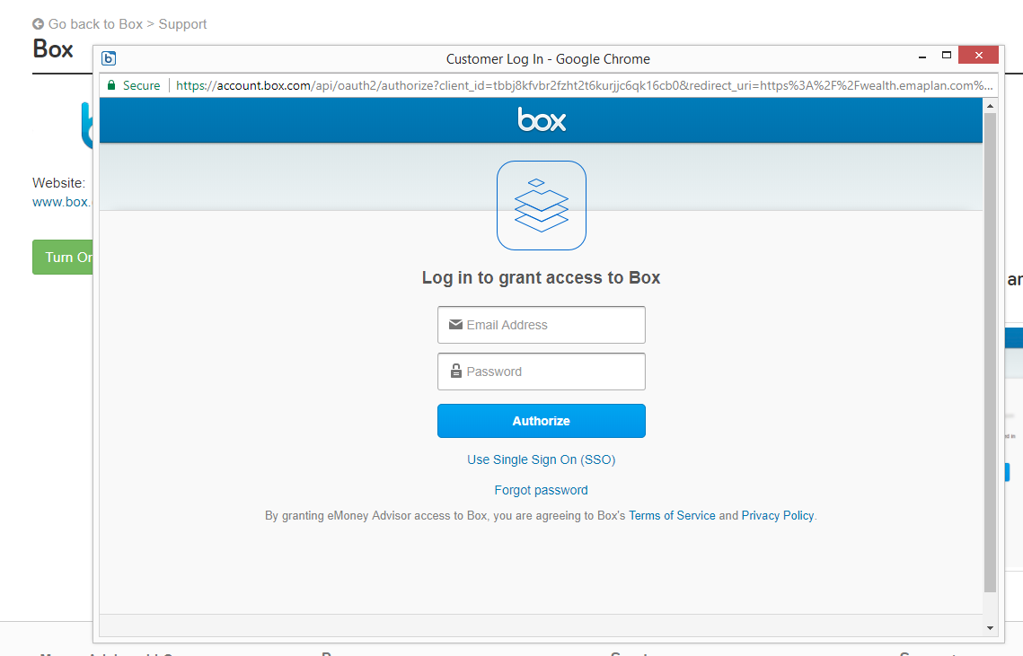Click the Box favicon in title bar
1023x656 pixels.
[109, 58]
